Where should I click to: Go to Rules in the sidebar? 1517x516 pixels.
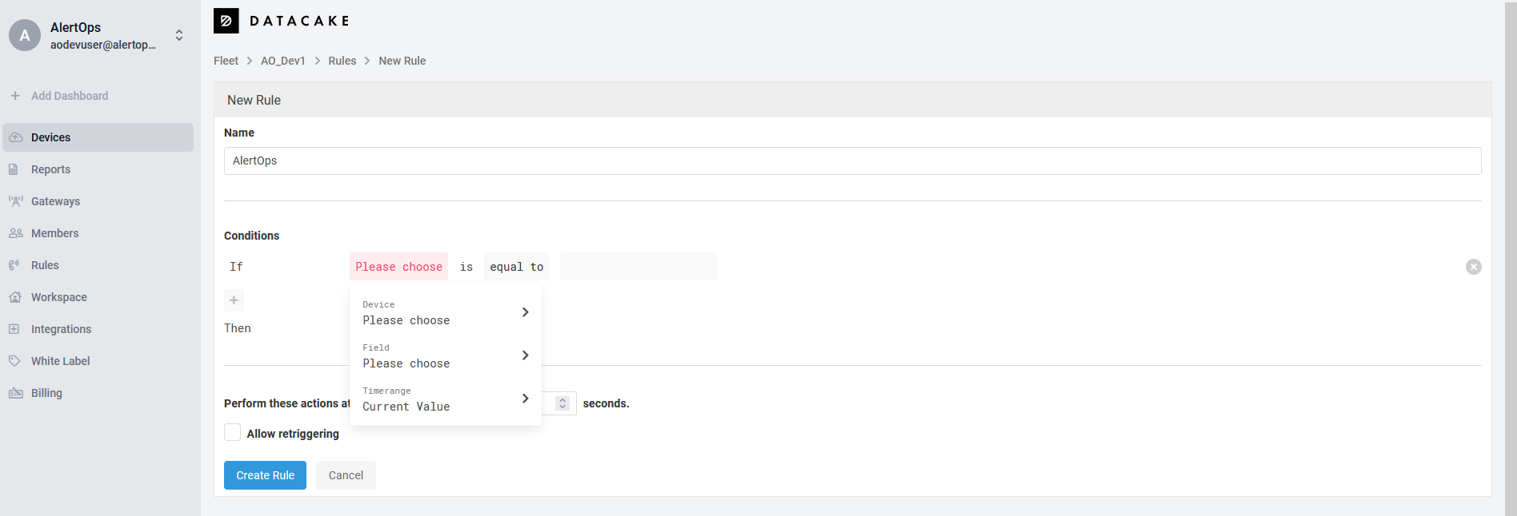point(45,265)
